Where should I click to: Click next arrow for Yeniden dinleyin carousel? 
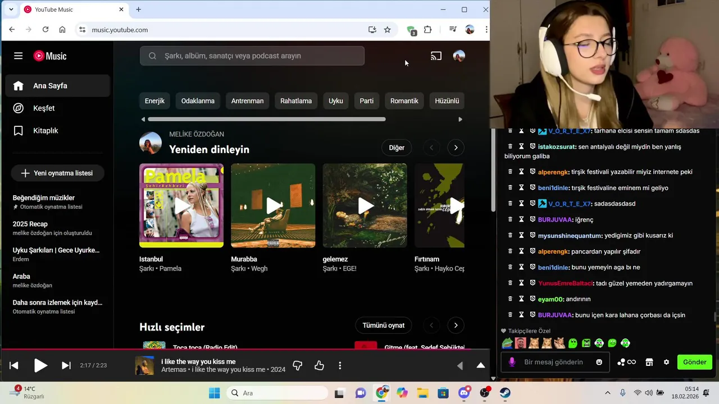456,148
